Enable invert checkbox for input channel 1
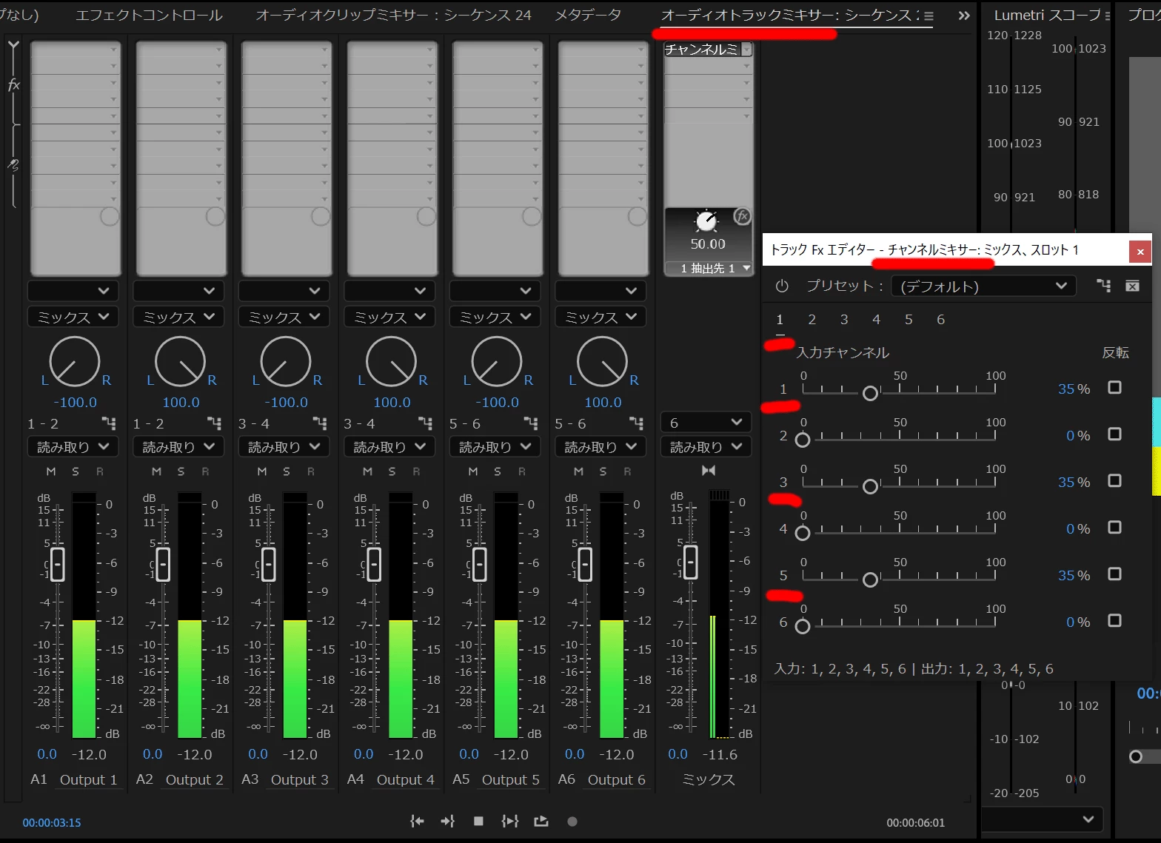Viewport: 1161px width, 843px height. click(x=1114, y=387)
